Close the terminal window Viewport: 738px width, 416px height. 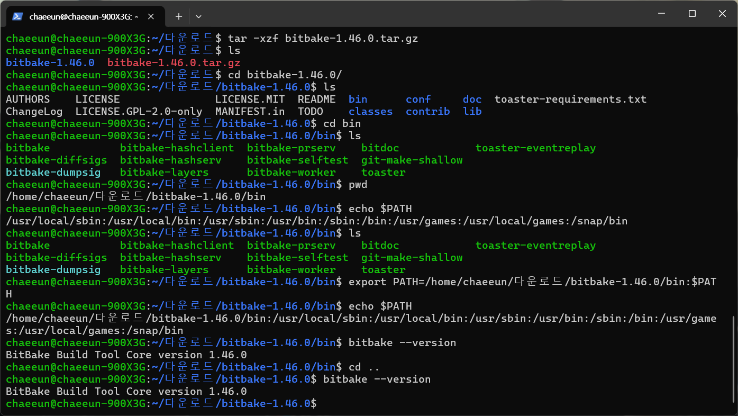(x=723, y=14)
